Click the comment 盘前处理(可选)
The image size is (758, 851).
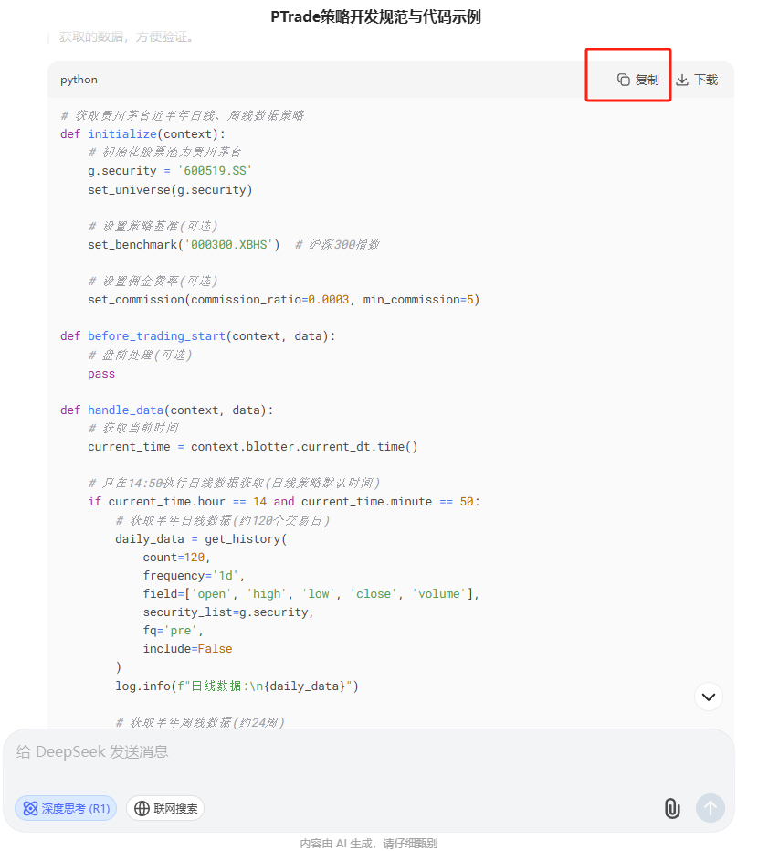(x=140, y=356)
